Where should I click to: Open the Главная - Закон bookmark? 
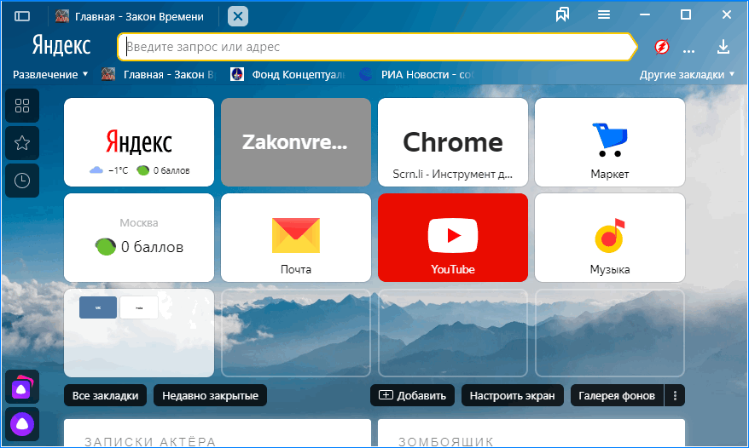coord(159,74)
